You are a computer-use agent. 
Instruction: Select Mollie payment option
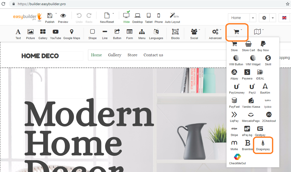point(234,145)
